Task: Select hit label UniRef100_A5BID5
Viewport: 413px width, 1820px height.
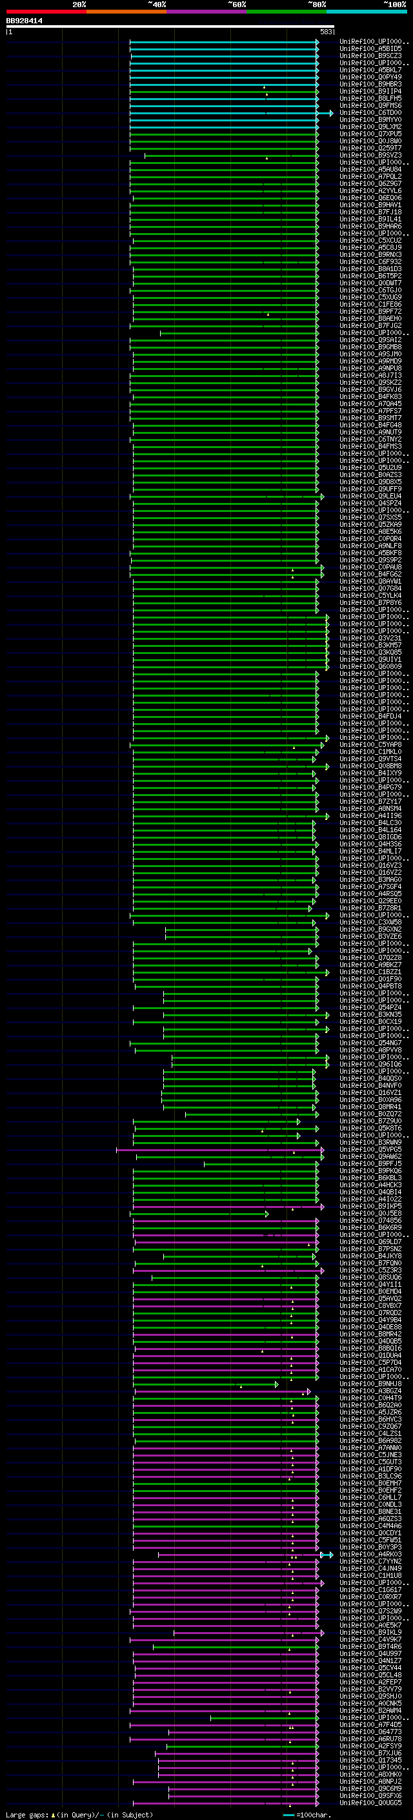Action: [370, 50]
